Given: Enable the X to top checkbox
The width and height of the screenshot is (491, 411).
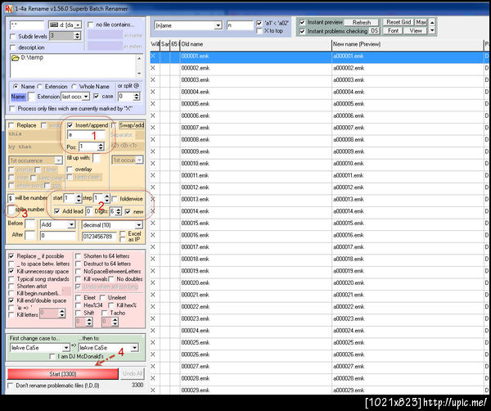Looking at the screenshot, I should (x=259, y=30).
